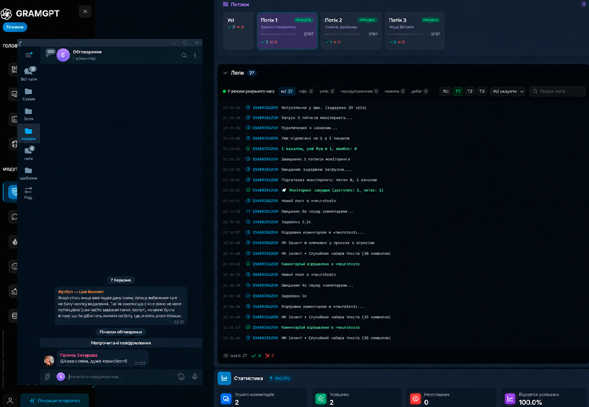Open the Усі акаунти dropdown
Screen dimensions: 589x407
tap(507, 92)
